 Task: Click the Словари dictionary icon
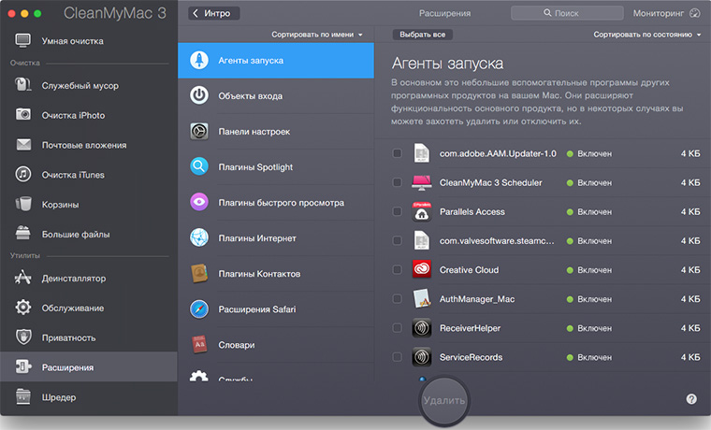tap(199, 344)
